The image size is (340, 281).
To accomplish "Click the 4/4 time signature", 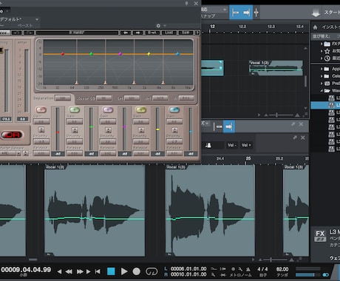I will point(262,269).
